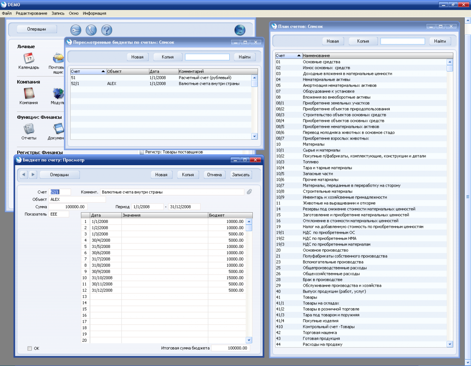This screenshot has height=366, width=471.
Task: Open the Компания book icon
Action: 29,94
